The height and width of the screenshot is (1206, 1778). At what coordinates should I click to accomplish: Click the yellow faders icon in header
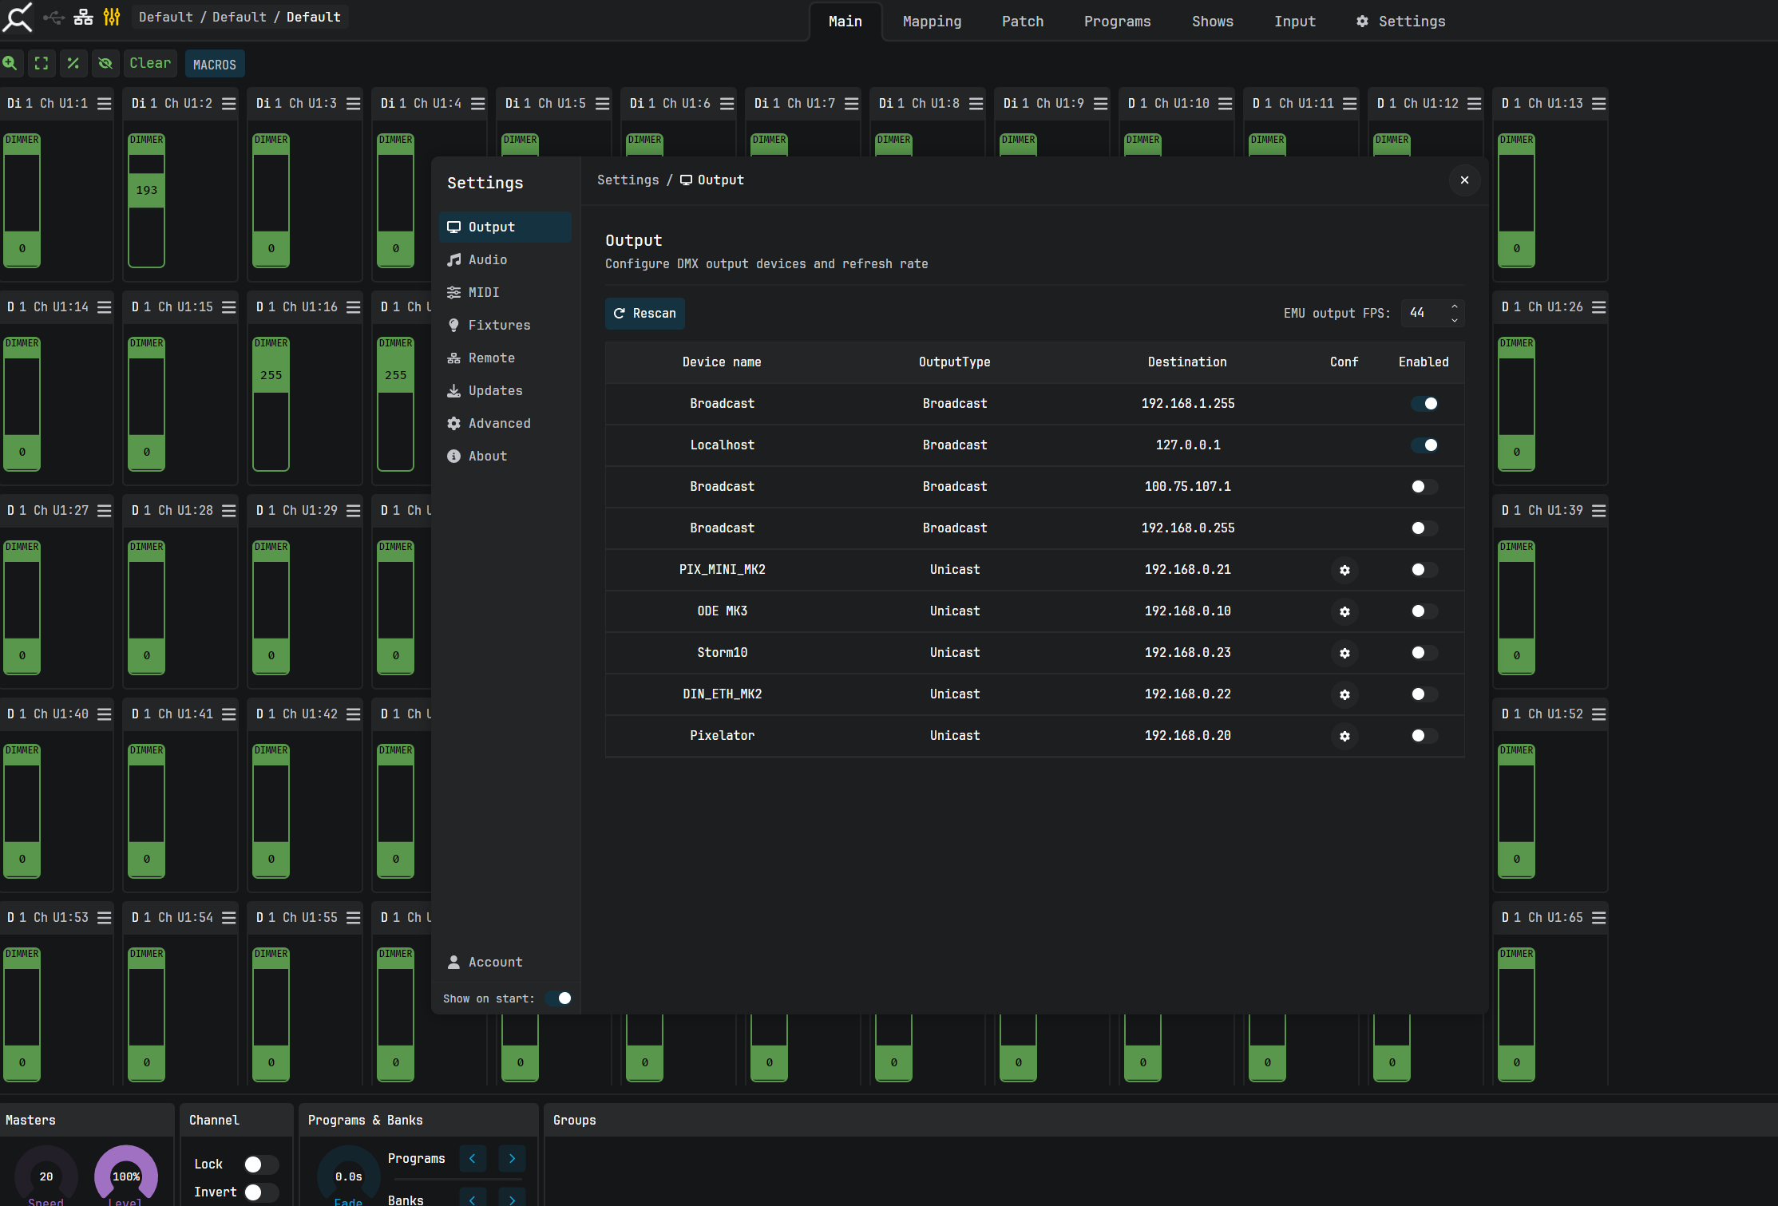112,17
